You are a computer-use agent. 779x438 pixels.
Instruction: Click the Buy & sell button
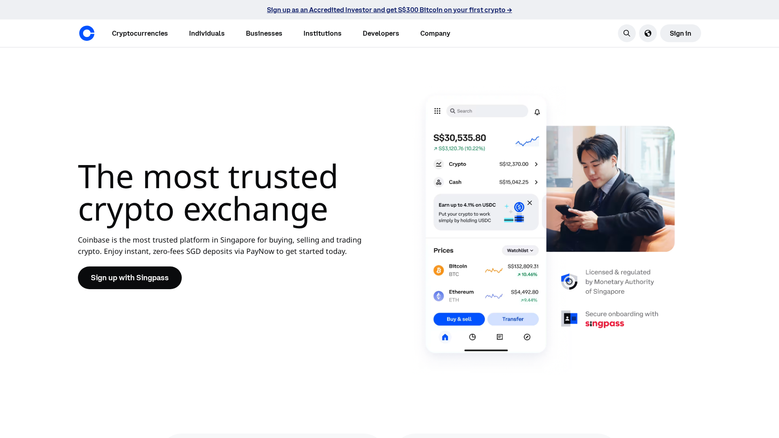pyautogui.click(x=459, y=319)
